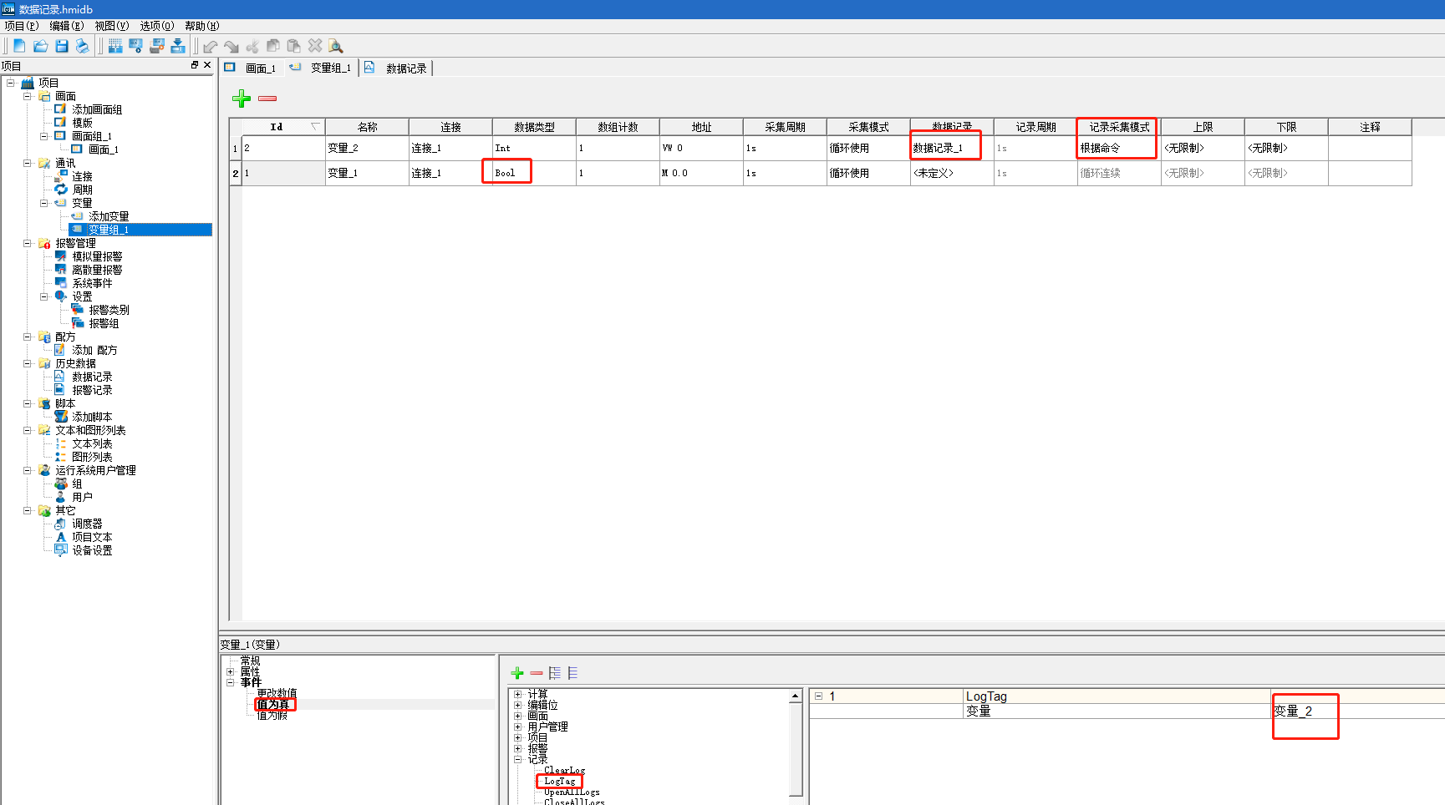
Task: Click the Print toolbar icon
Action: (82, 46)
